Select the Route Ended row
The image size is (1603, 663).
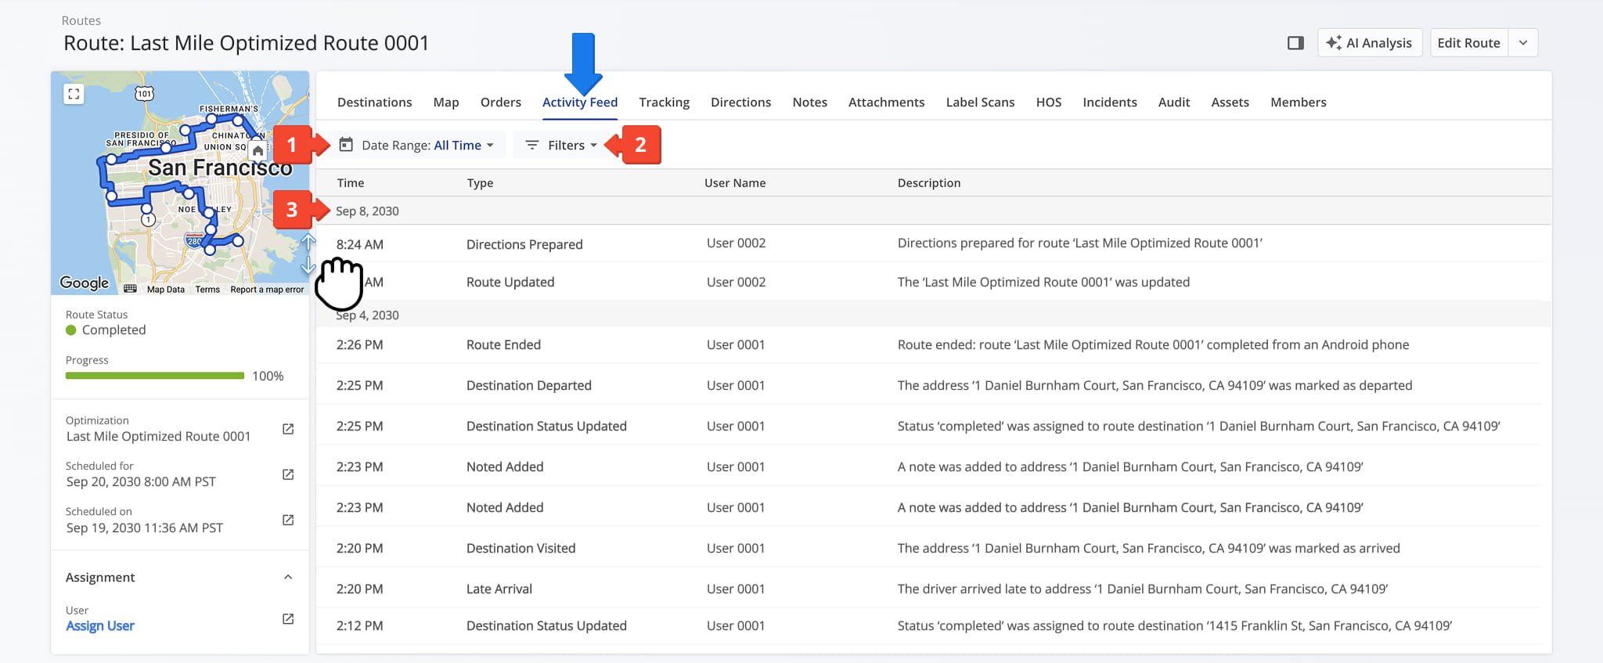click(x=934, y=344)
